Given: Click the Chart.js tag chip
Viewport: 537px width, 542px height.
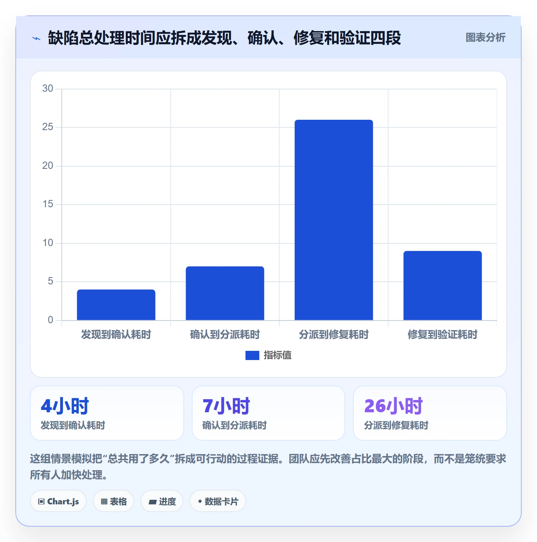Looking at the screenshot, I should 58,501.
